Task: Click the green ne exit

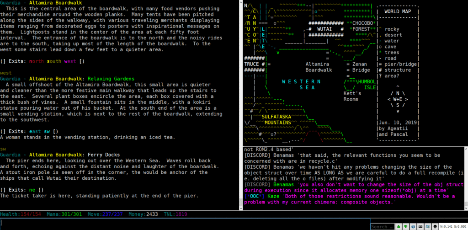Action: (32, 190)
